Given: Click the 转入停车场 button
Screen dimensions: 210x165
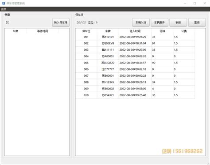Looking at the screenshot, I should (61, 22).
